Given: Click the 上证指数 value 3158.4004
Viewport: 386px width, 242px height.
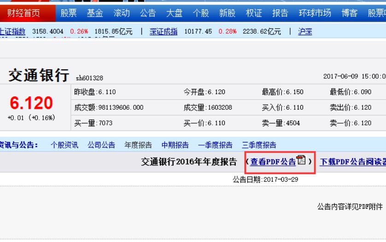Looking at the screenshot, I should [47, 31].
